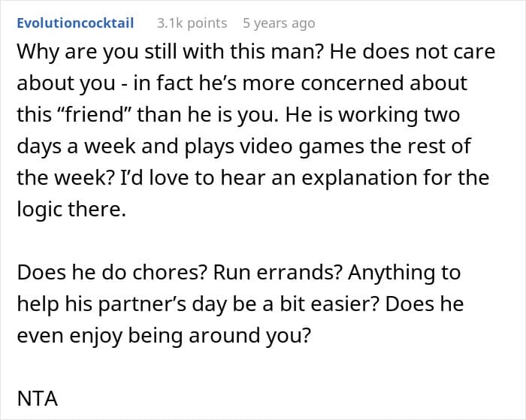526x420 pixels.
Task: Click the NTA verdict text
Action: coord(38,397)
